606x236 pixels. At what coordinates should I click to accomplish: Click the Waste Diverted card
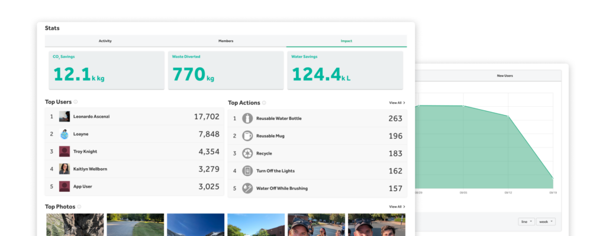pyautogui.click(x=225, y=70)
